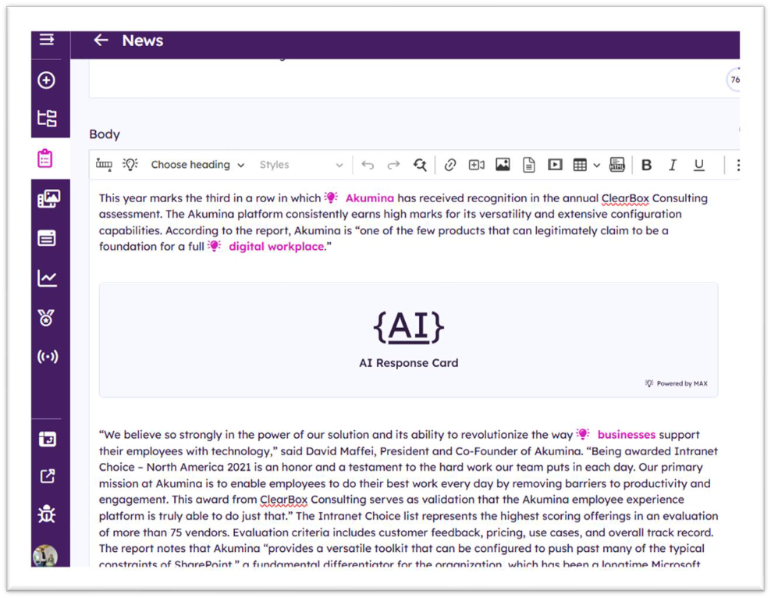This screenshot has height=598, width=771.
Task: Toggle bold formatting
Action: pos(647,165)
